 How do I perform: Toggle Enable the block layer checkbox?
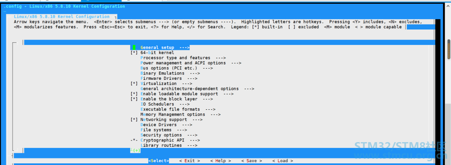(x=134, y=99)
